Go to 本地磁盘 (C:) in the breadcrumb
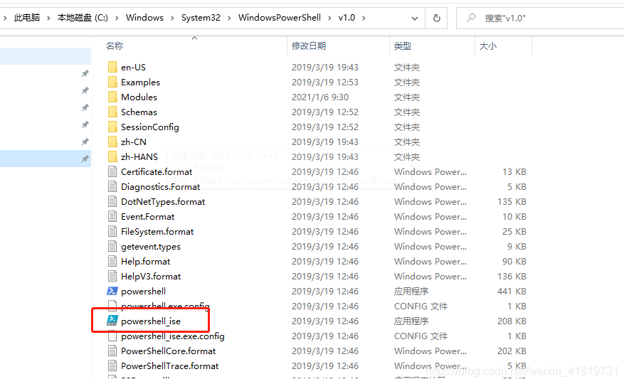 83,18
